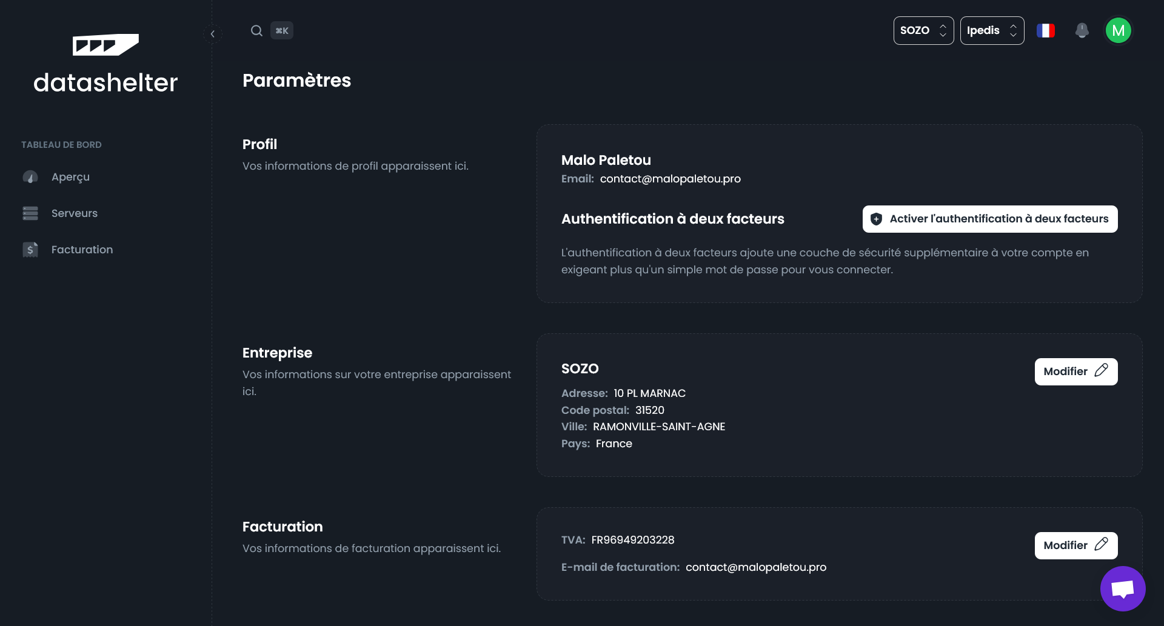Collapse the sidebar with the chevron
This screenshot has width=1164, height=626.
tap(213, 33)
